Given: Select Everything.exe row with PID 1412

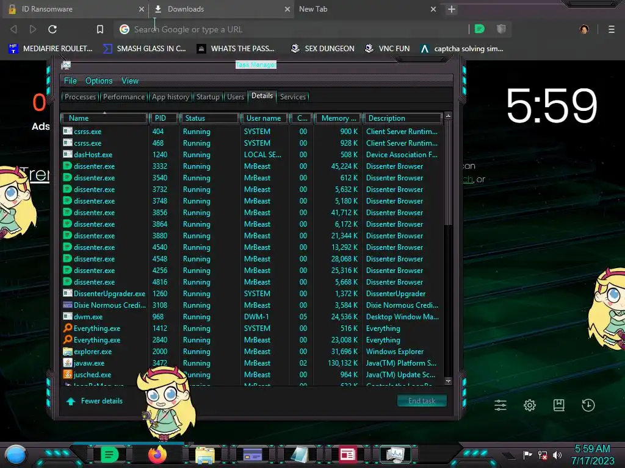Looking at the screenshot, I should [252, 328].
